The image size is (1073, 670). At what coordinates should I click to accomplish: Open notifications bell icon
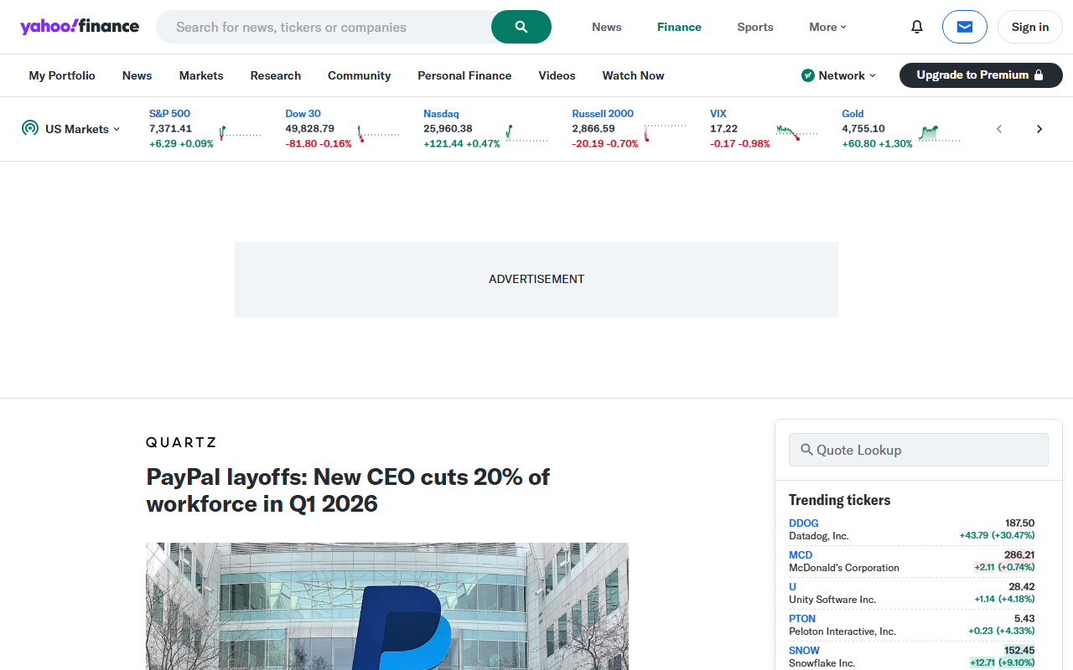click(917, 27)
